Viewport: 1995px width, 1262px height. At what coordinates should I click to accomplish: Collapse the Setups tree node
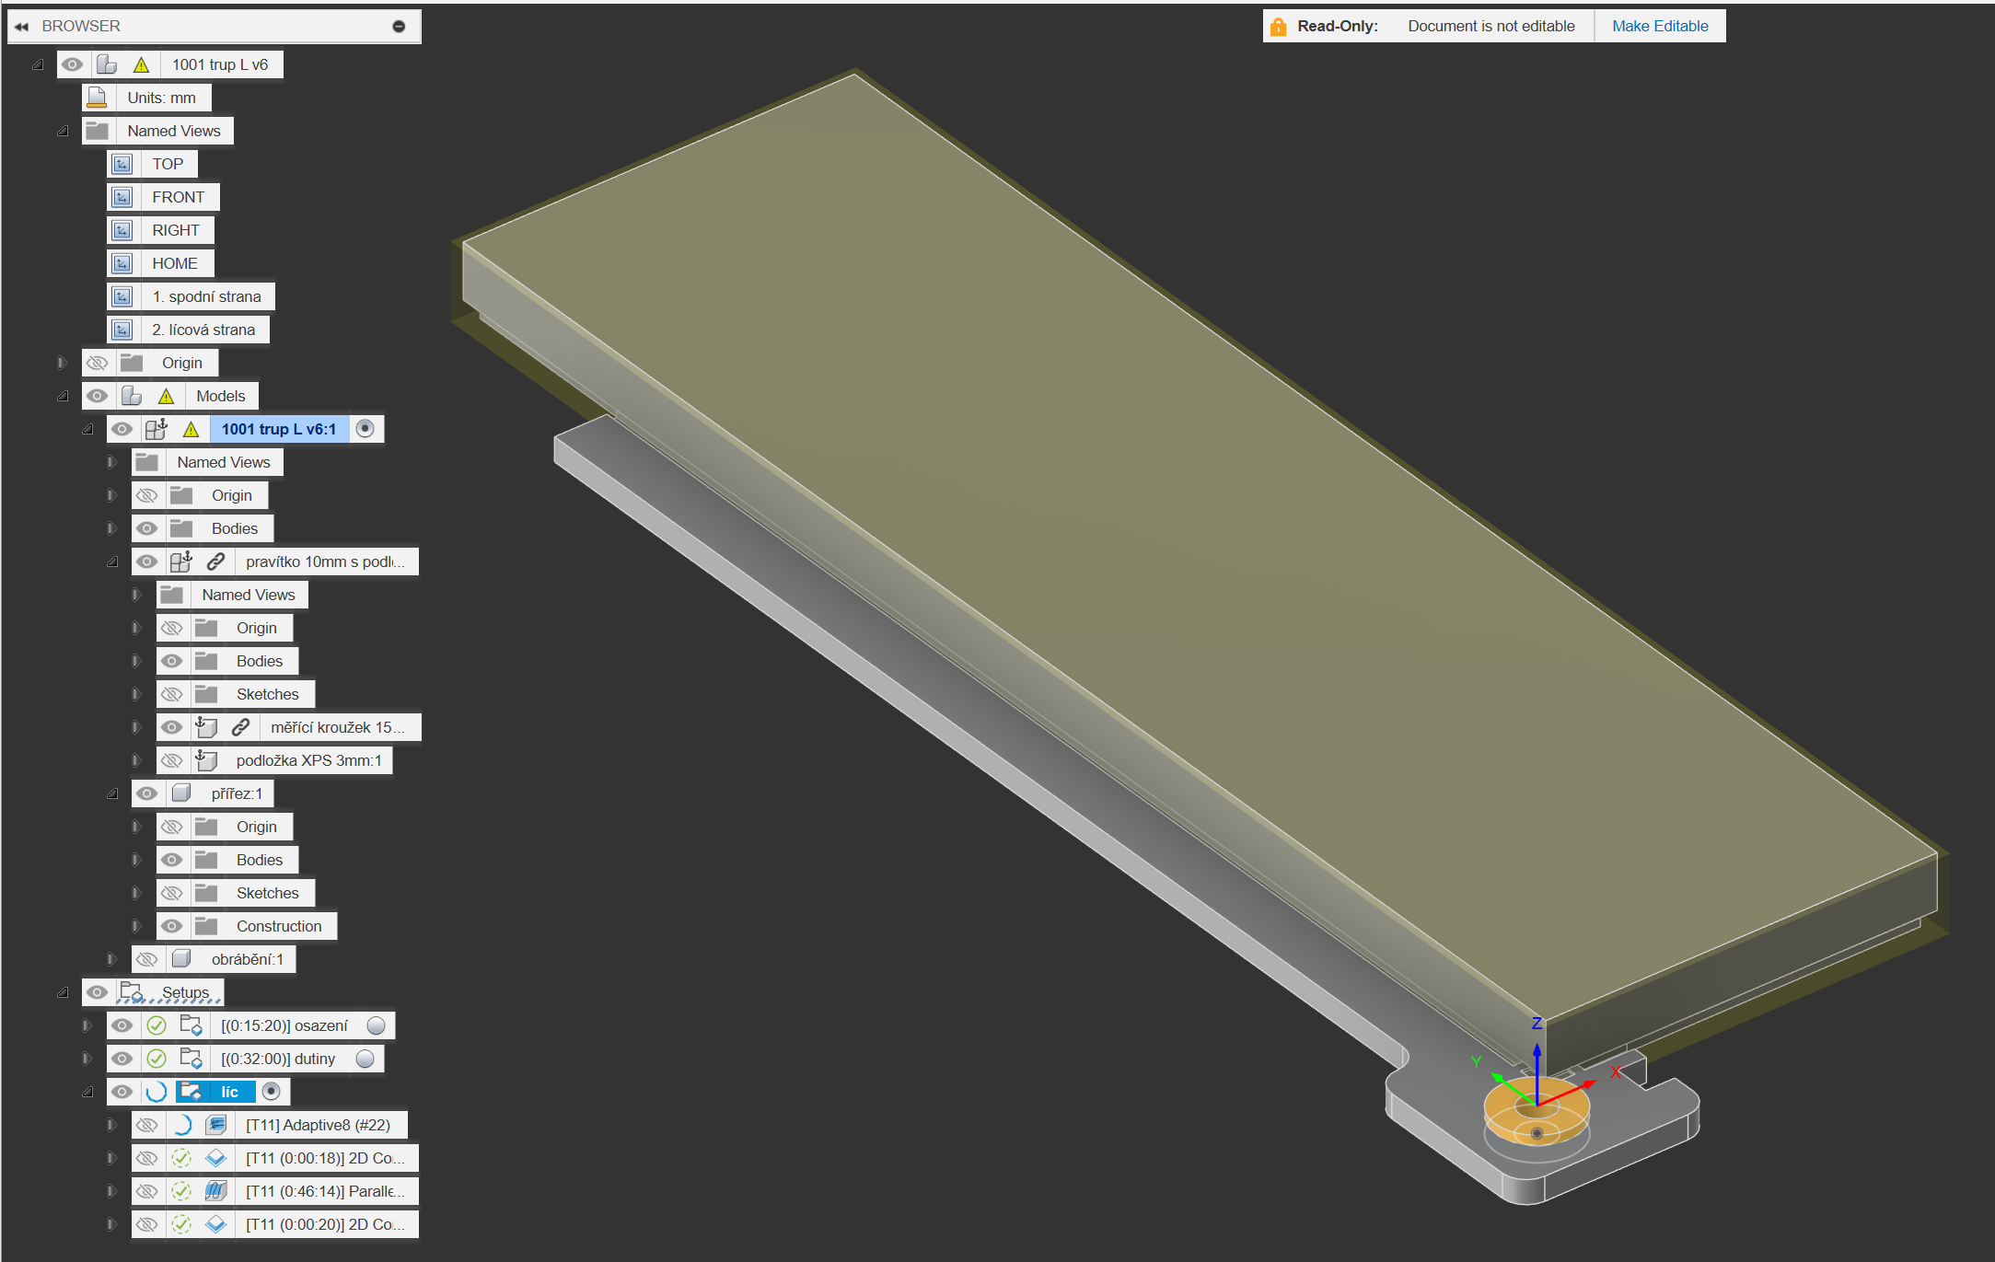(x=63, y=992)
